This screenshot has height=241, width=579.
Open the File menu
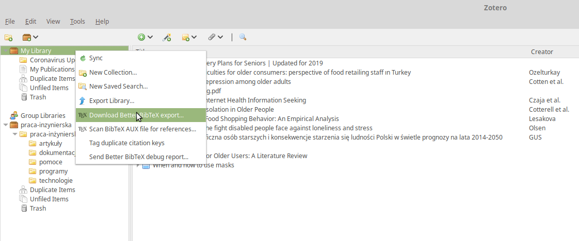[x=10, y=22]
